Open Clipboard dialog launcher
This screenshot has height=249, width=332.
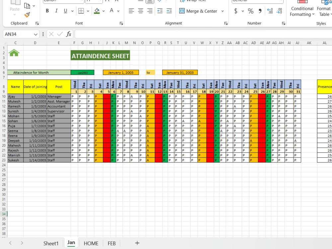[37, 23]
